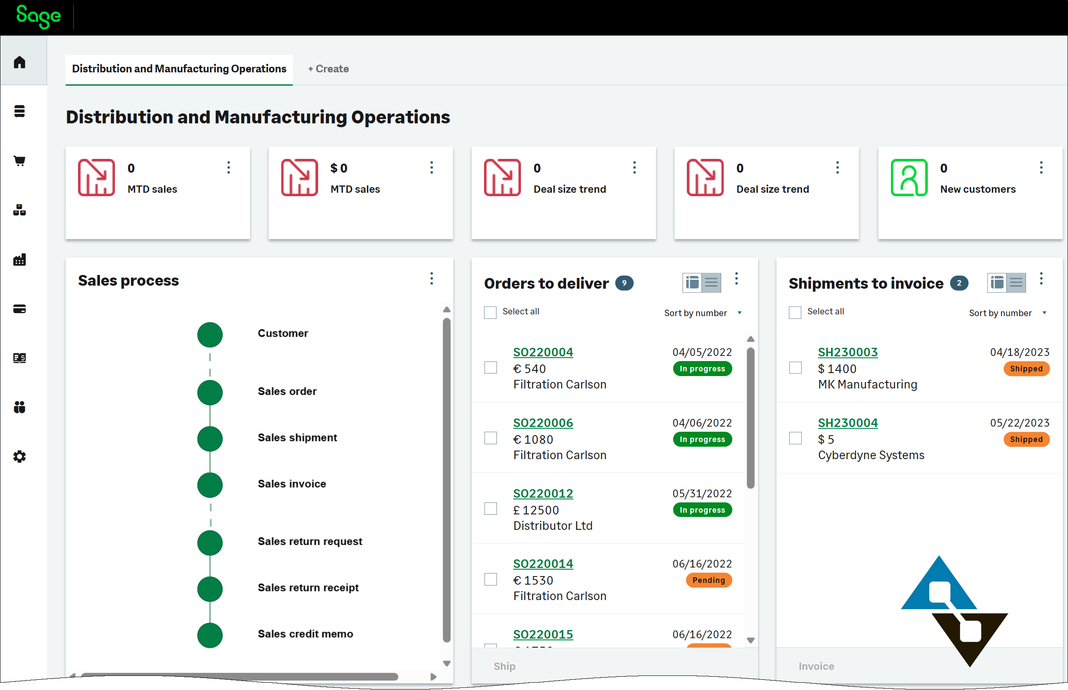The width and height of the screenshot is (1068, 690).
Task: Tick Select all in Shipments to invoice
Action: point(795,312)
